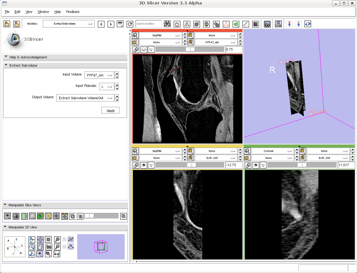Open the Feedback menu
Viewport: 357px width, 273px height.
(x=73, y=12)
